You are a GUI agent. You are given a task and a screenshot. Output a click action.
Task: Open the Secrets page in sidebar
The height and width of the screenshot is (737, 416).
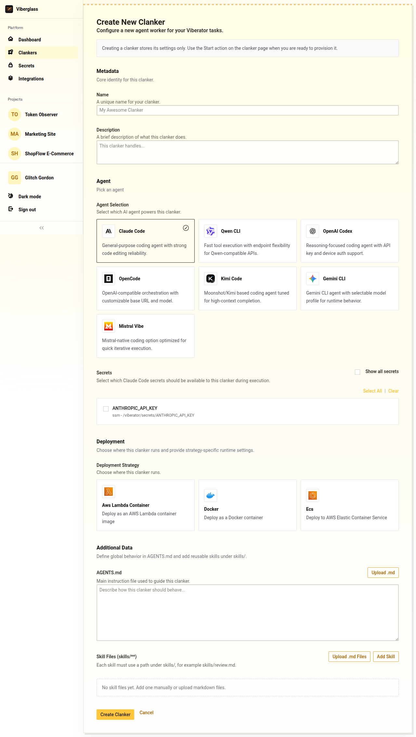[x=26, y=66]
